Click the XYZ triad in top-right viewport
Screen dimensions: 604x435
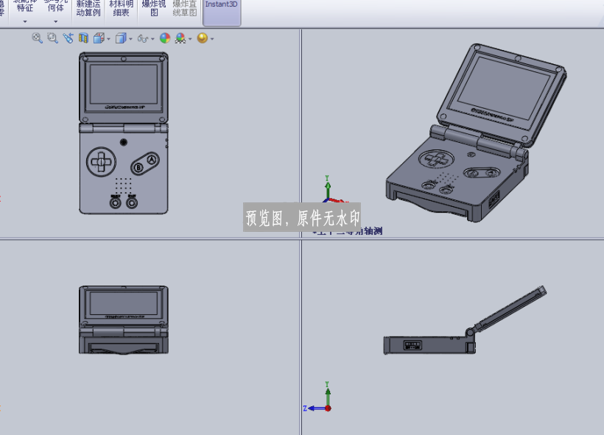coord(333,191)
